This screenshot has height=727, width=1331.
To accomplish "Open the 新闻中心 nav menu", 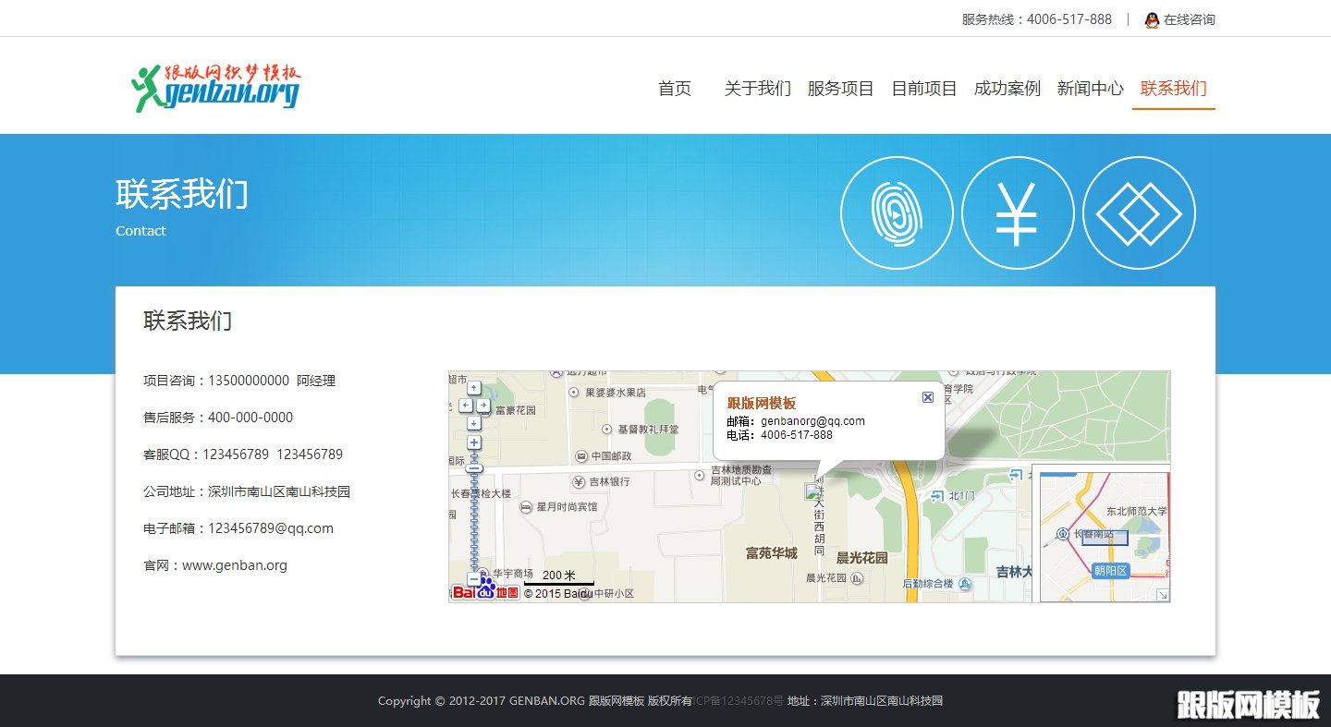I will pos(1090,89).
